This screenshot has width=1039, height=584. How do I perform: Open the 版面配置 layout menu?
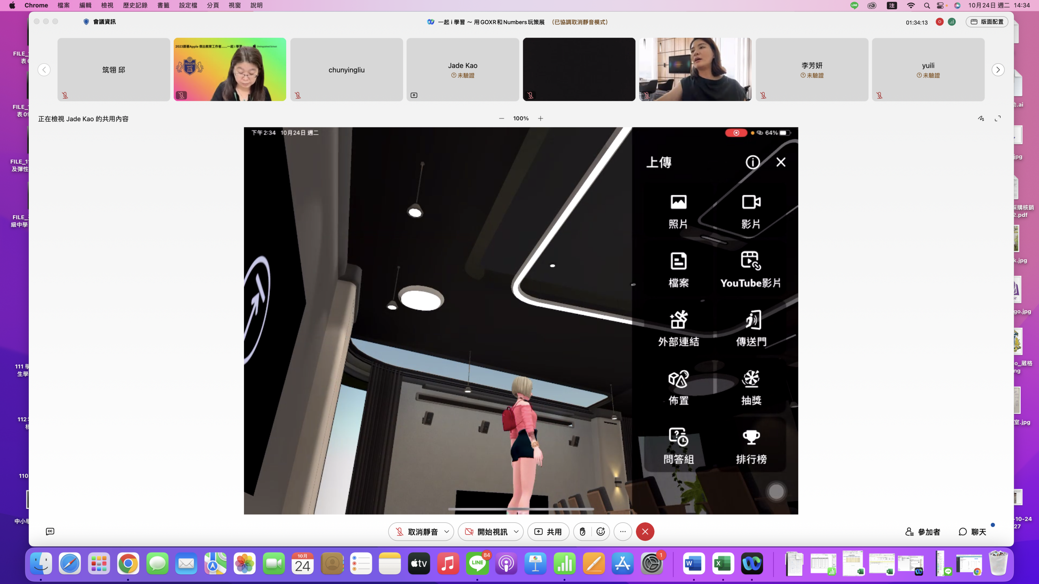[987, 22]
